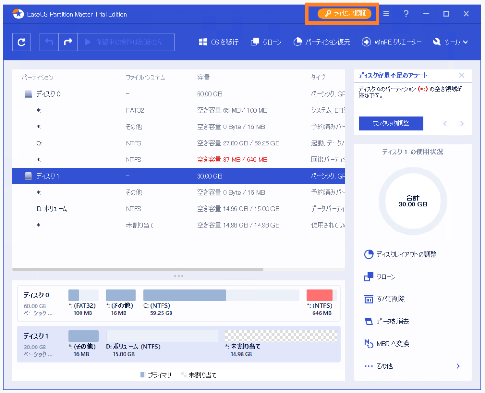
Task: Select the red NTFS 646 MB block on disk map
Action: [322, 295]
